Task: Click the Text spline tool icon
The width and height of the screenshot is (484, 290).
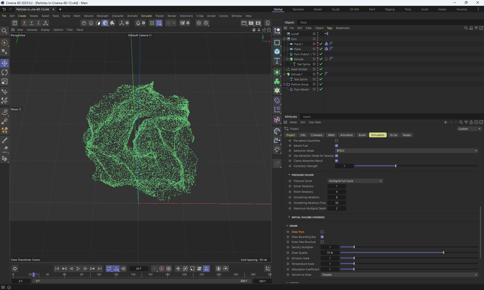Action: tap(277, 61)
